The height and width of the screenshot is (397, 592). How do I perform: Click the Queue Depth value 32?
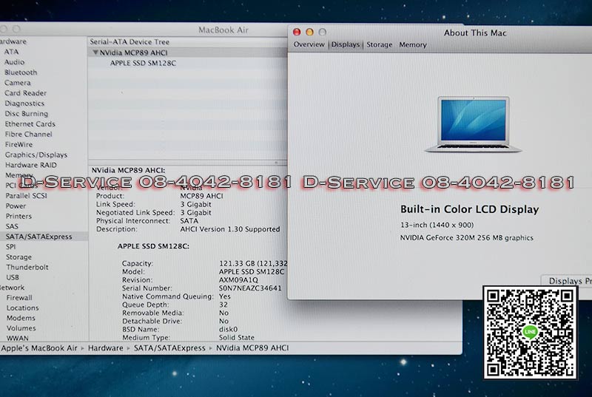[x=223, y=305]
